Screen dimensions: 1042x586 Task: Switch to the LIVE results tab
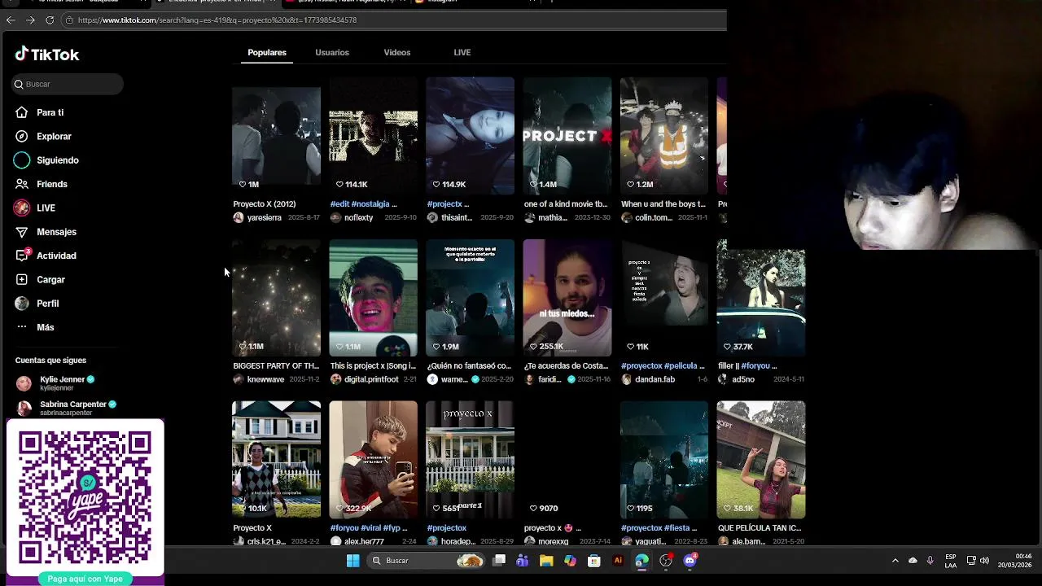pos(462,52)
